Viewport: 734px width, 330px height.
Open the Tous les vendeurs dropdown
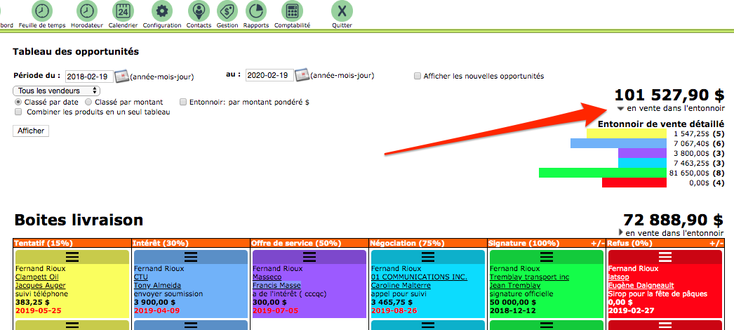click(x=57, y=91)
